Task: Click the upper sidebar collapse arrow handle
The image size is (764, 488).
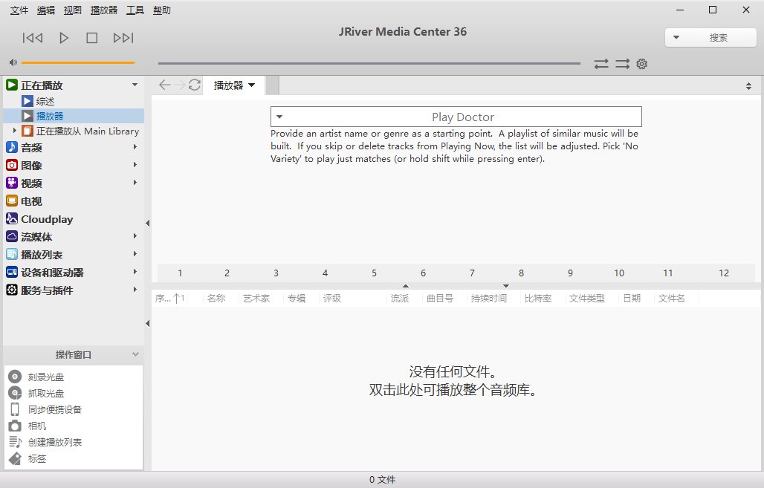Action: tap(147, 223)
